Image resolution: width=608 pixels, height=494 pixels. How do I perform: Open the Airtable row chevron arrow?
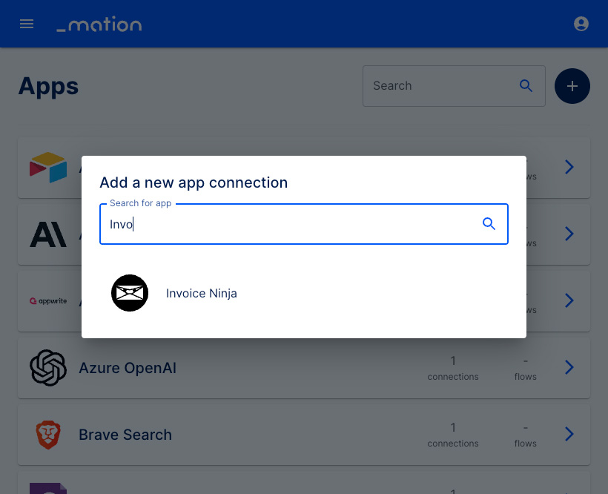click(569, 167)
